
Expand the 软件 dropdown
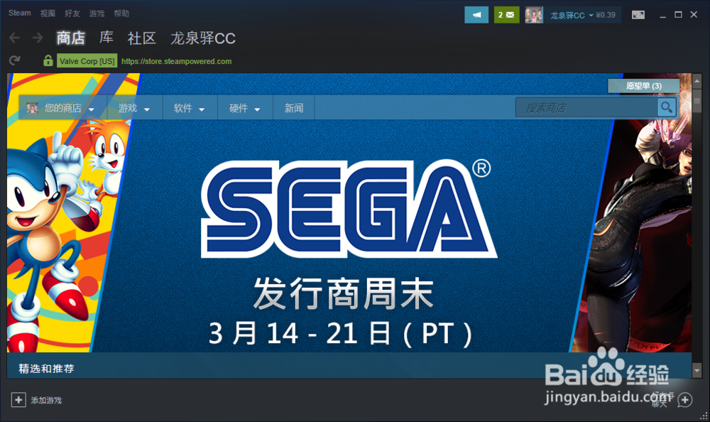[x=190, y=108]
